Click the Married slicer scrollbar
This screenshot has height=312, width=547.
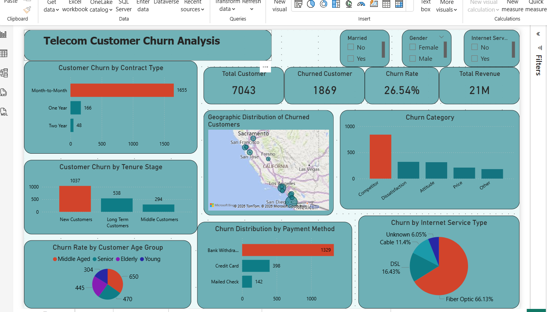tap(383, 50)
